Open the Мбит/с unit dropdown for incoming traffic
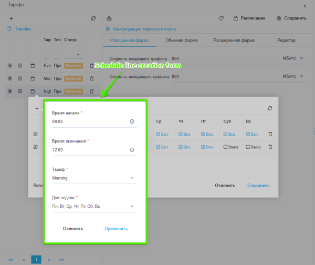The width and height of the screenshot is (315, 265). [x=294, y=58]
